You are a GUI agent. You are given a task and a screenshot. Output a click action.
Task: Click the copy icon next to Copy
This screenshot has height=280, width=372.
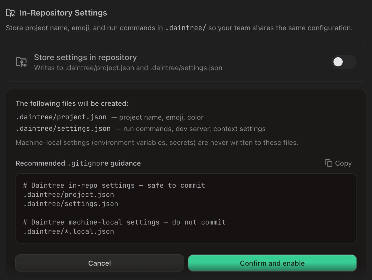328,163
